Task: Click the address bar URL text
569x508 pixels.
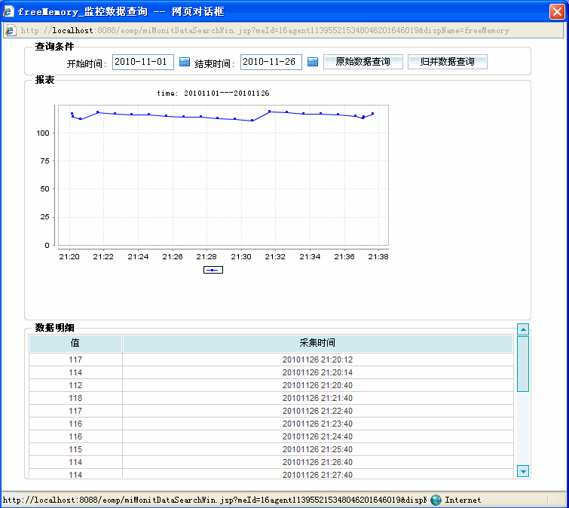Action: coord(265,30)
